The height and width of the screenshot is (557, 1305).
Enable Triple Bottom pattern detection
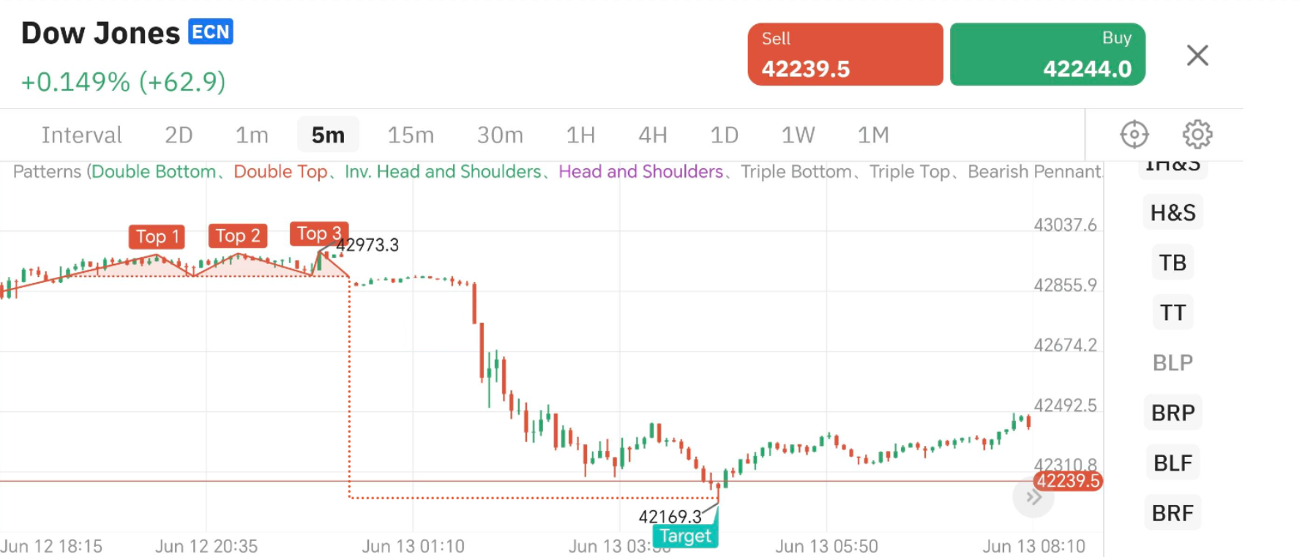click(796, 171)
